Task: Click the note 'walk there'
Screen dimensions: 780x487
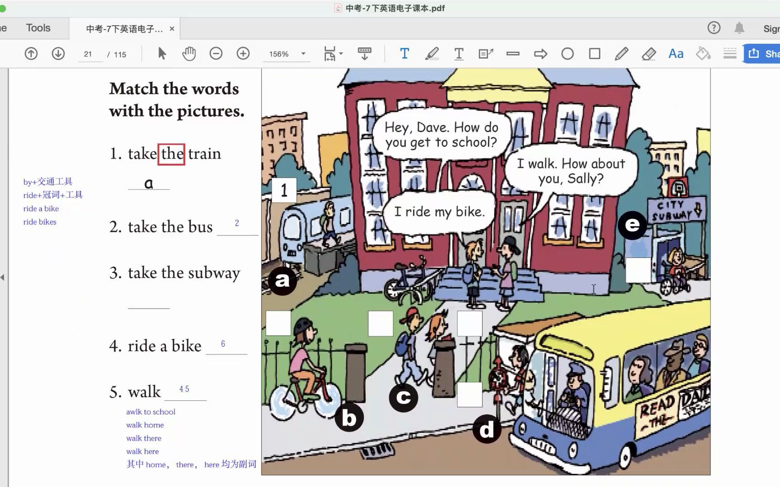Action: [x=144, y=438]
